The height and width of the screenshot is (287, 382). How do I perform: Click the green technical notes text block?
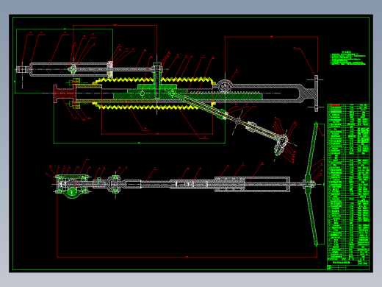pyautogui.click(x=347, y=58)
